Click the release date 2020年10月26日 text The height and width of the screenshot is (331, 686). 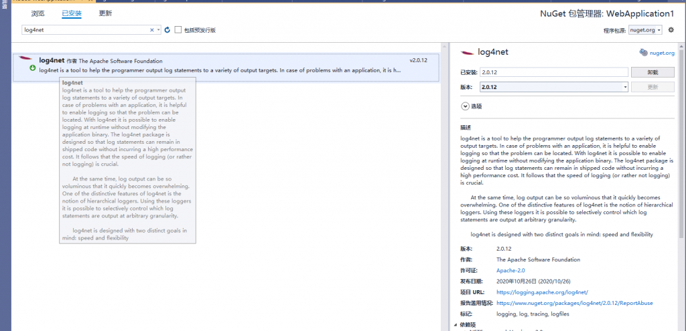click(533, 282)
